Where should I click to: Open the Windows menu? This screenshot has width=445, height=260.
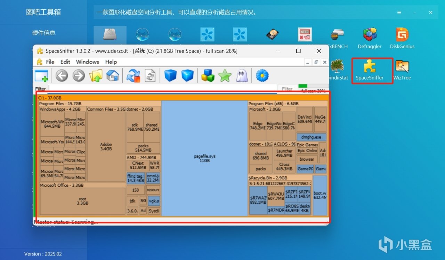(x=88, y=62)
